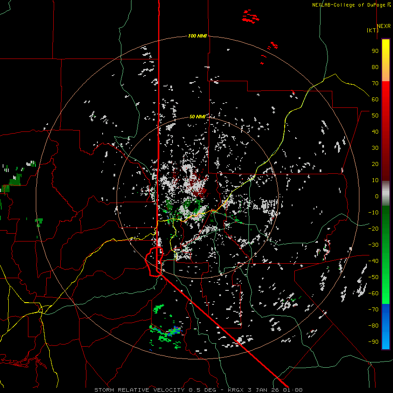Image resolution: width=393 pixels, height=393 pixels.
Task: Click the 100 NMI range ring label
Action: tap(197, 36)
